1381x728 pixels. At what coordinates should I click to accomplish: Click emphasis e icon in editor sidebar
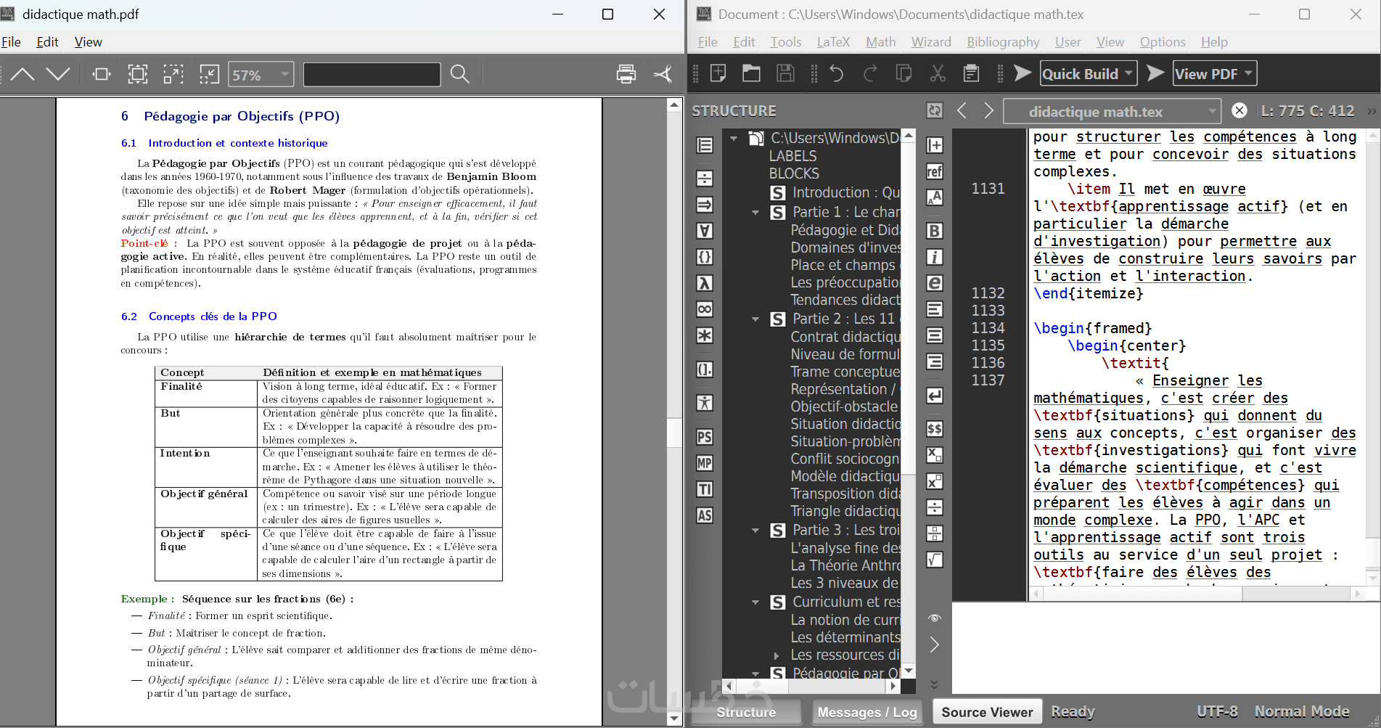(x=935, y=283)
